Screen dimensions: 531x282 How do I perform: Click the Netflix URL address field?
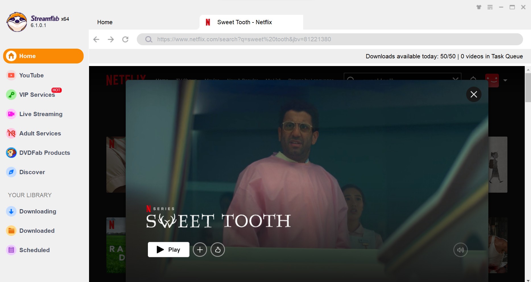[330, 39]
